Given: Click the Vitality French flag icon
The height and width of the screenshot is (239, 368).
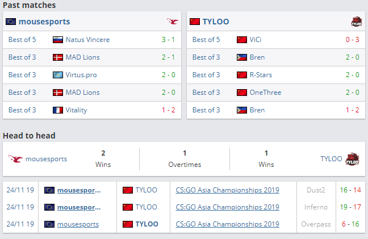Looking at the screenshot, I should (57, 110).
